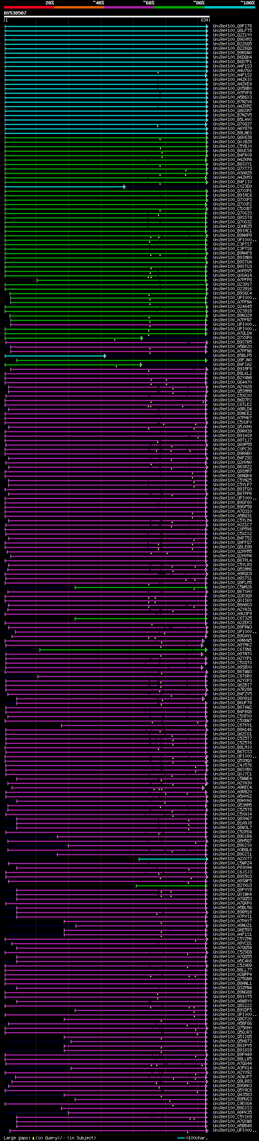Select the UniRef100_O24645 label
Viewport: 259px width, 1141px height.
232,306
